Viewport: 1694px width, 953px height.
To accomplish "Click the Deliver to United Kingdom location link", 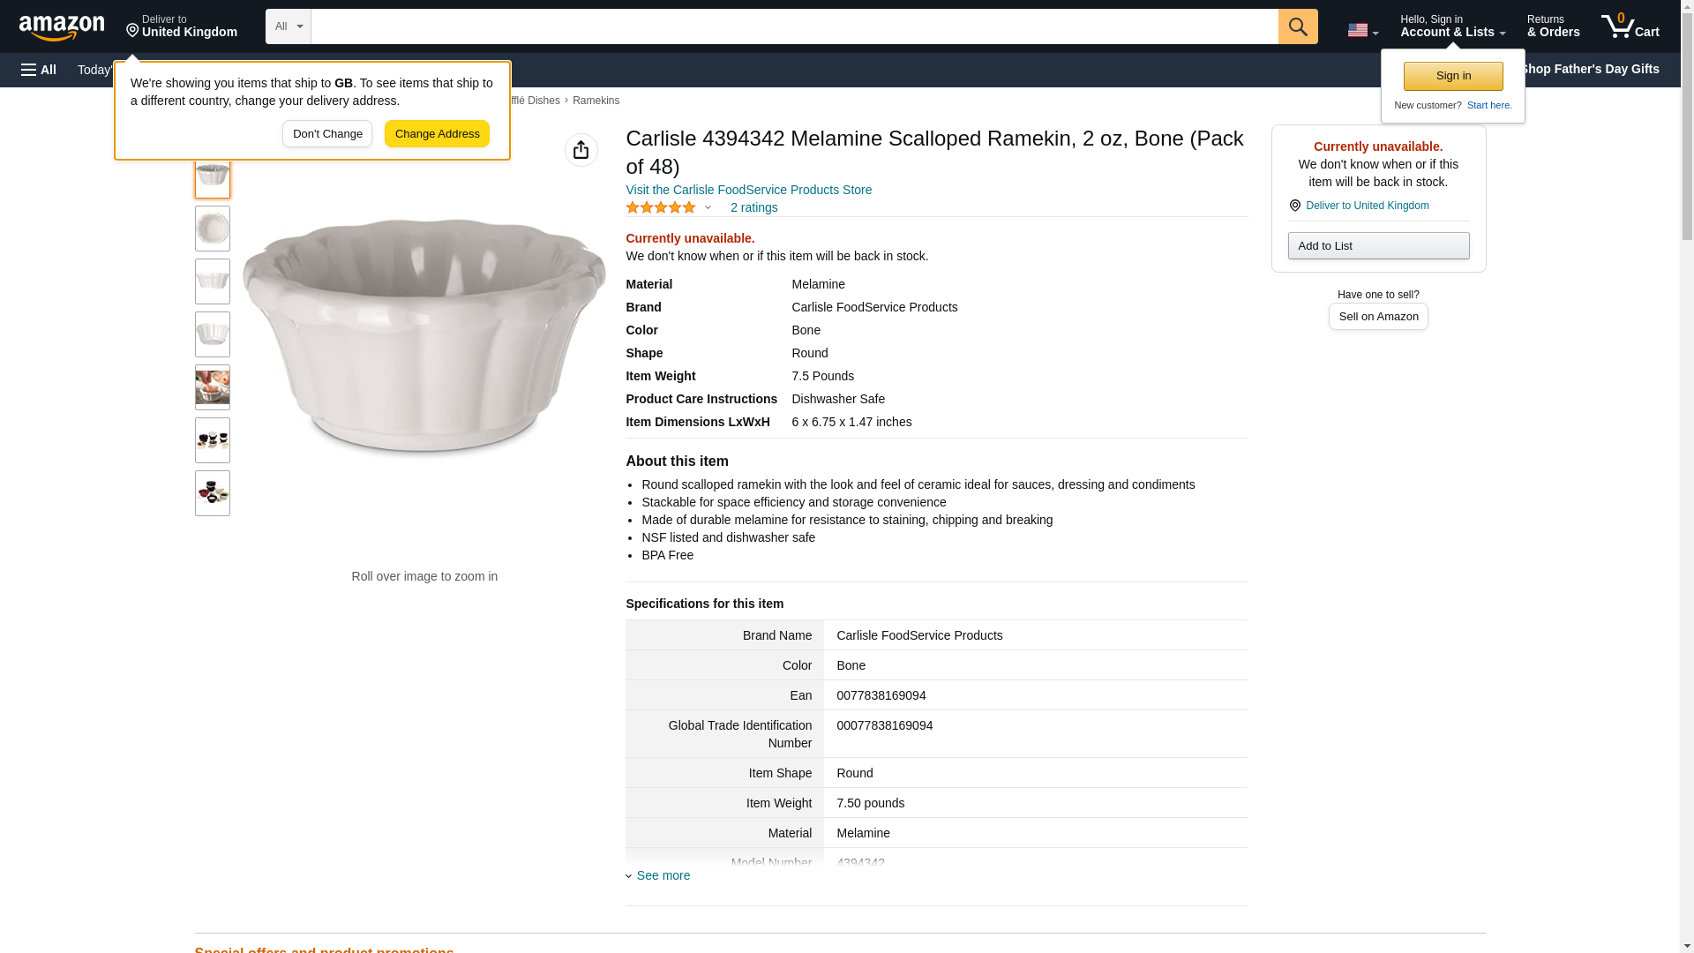I will coord(1367,206).
